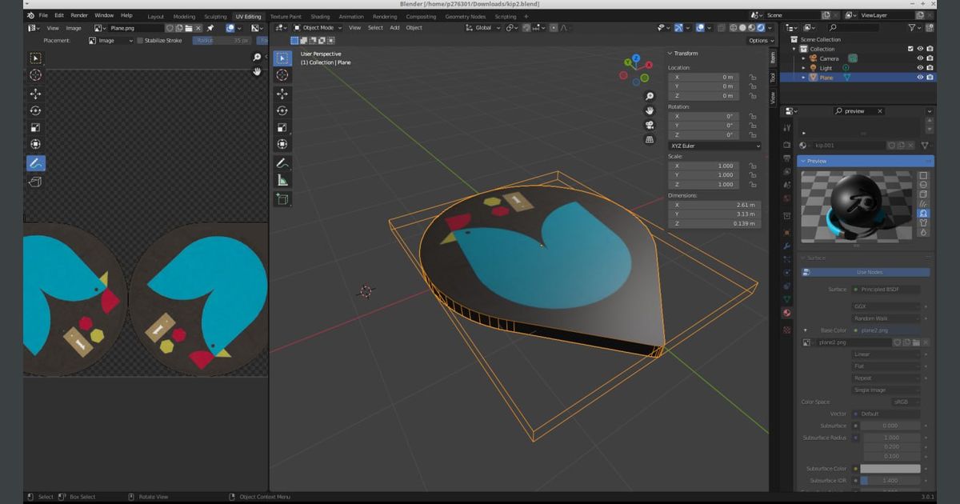This screenshot has height=504, width=960.
Task: Switch to the Shading workspace tab
Action: pyautogui.click(x=320, y=16)
